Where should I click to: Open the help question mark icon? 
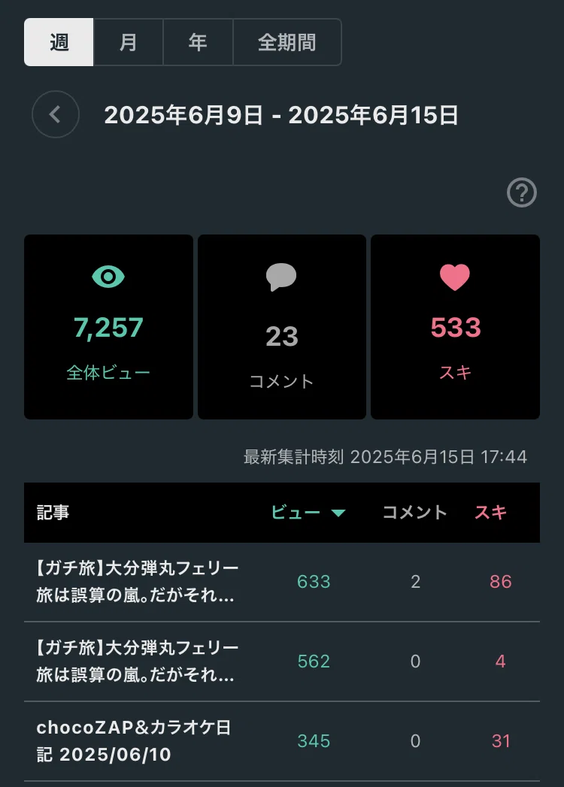[x=522, y=192]
